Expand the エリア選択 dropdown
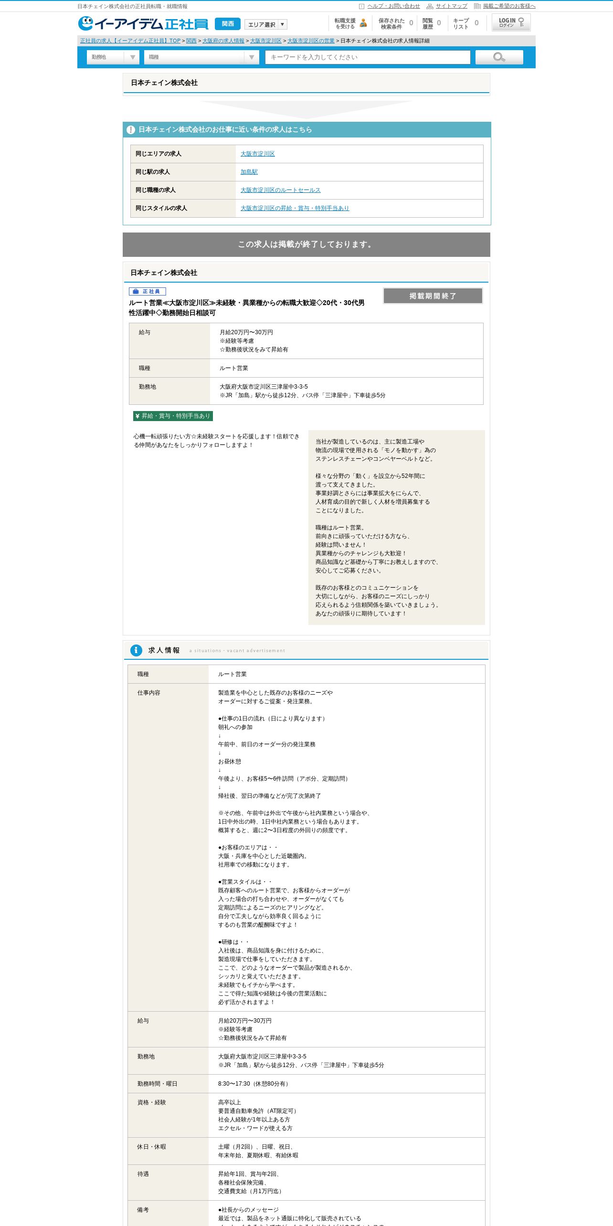The height and width of the screenshot is (1226, 613). pos(266,24)
